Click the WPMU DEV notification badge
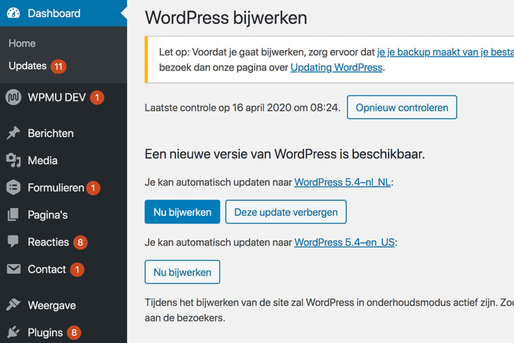 [x=97, y=98]
